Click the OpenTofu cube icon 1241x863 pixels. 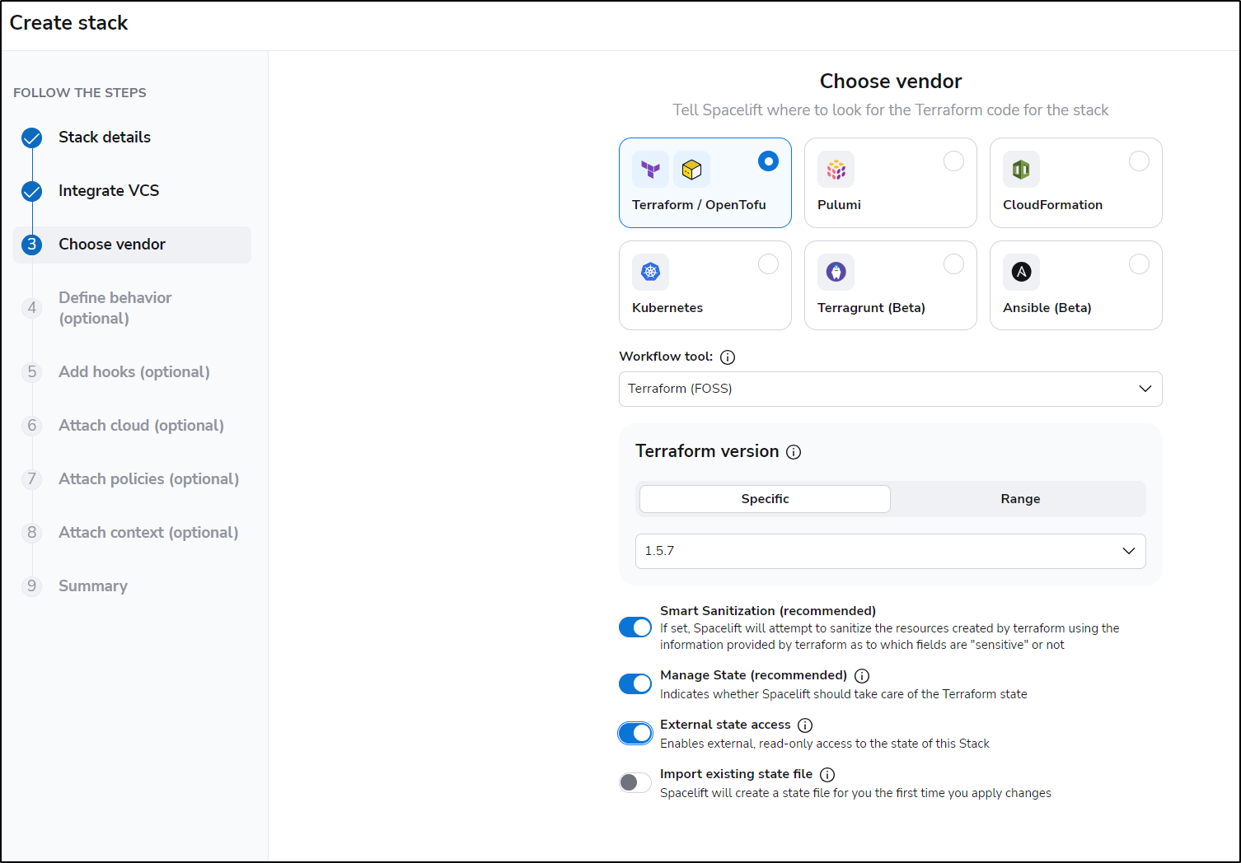(x=691, y=170)
